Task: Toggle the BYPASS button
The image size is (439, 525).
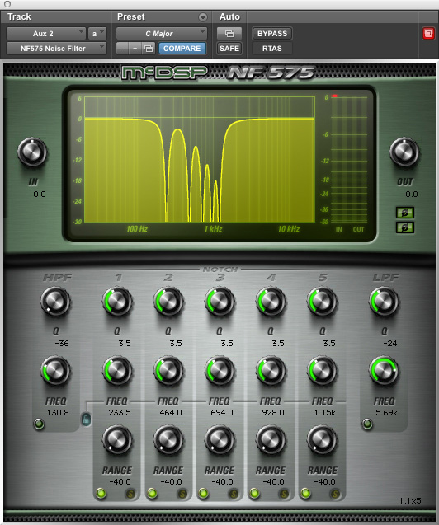Action: click(x=272, y=34)
